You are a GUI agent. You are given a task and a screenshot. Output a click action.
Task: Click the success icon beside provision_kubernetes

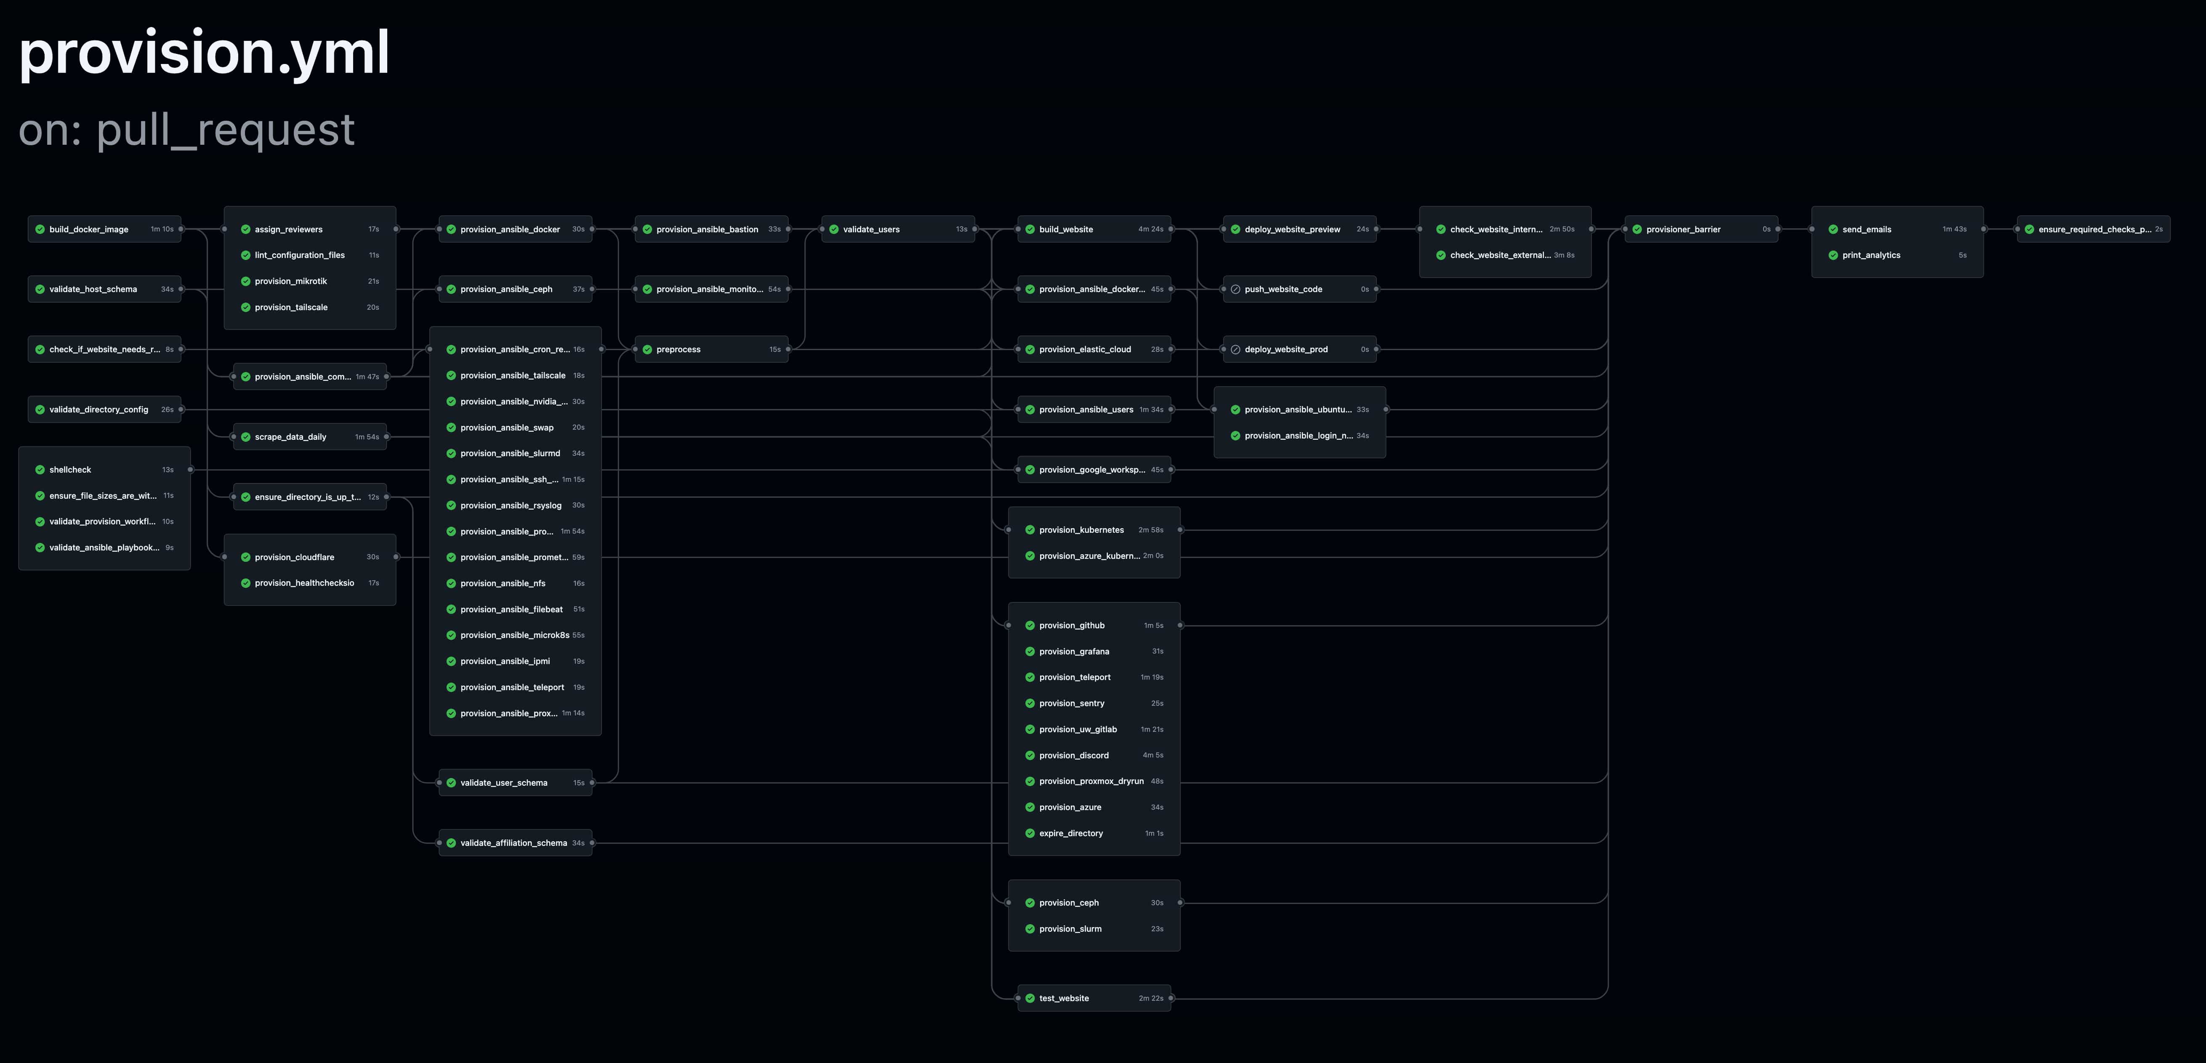pyautogui.click(x=1030, y=529)
